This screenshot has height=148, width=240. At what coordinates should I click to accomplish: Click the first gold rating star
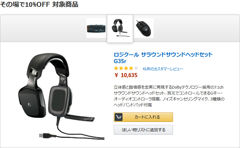coord(116,68)
